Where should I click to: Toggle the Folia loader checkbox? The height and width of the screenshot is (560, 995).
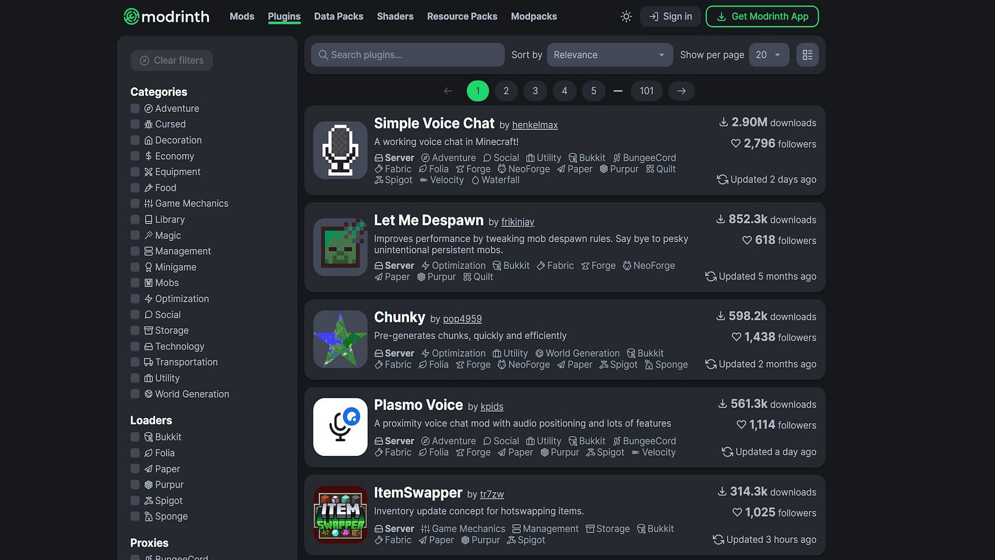(x=135, y=453)
